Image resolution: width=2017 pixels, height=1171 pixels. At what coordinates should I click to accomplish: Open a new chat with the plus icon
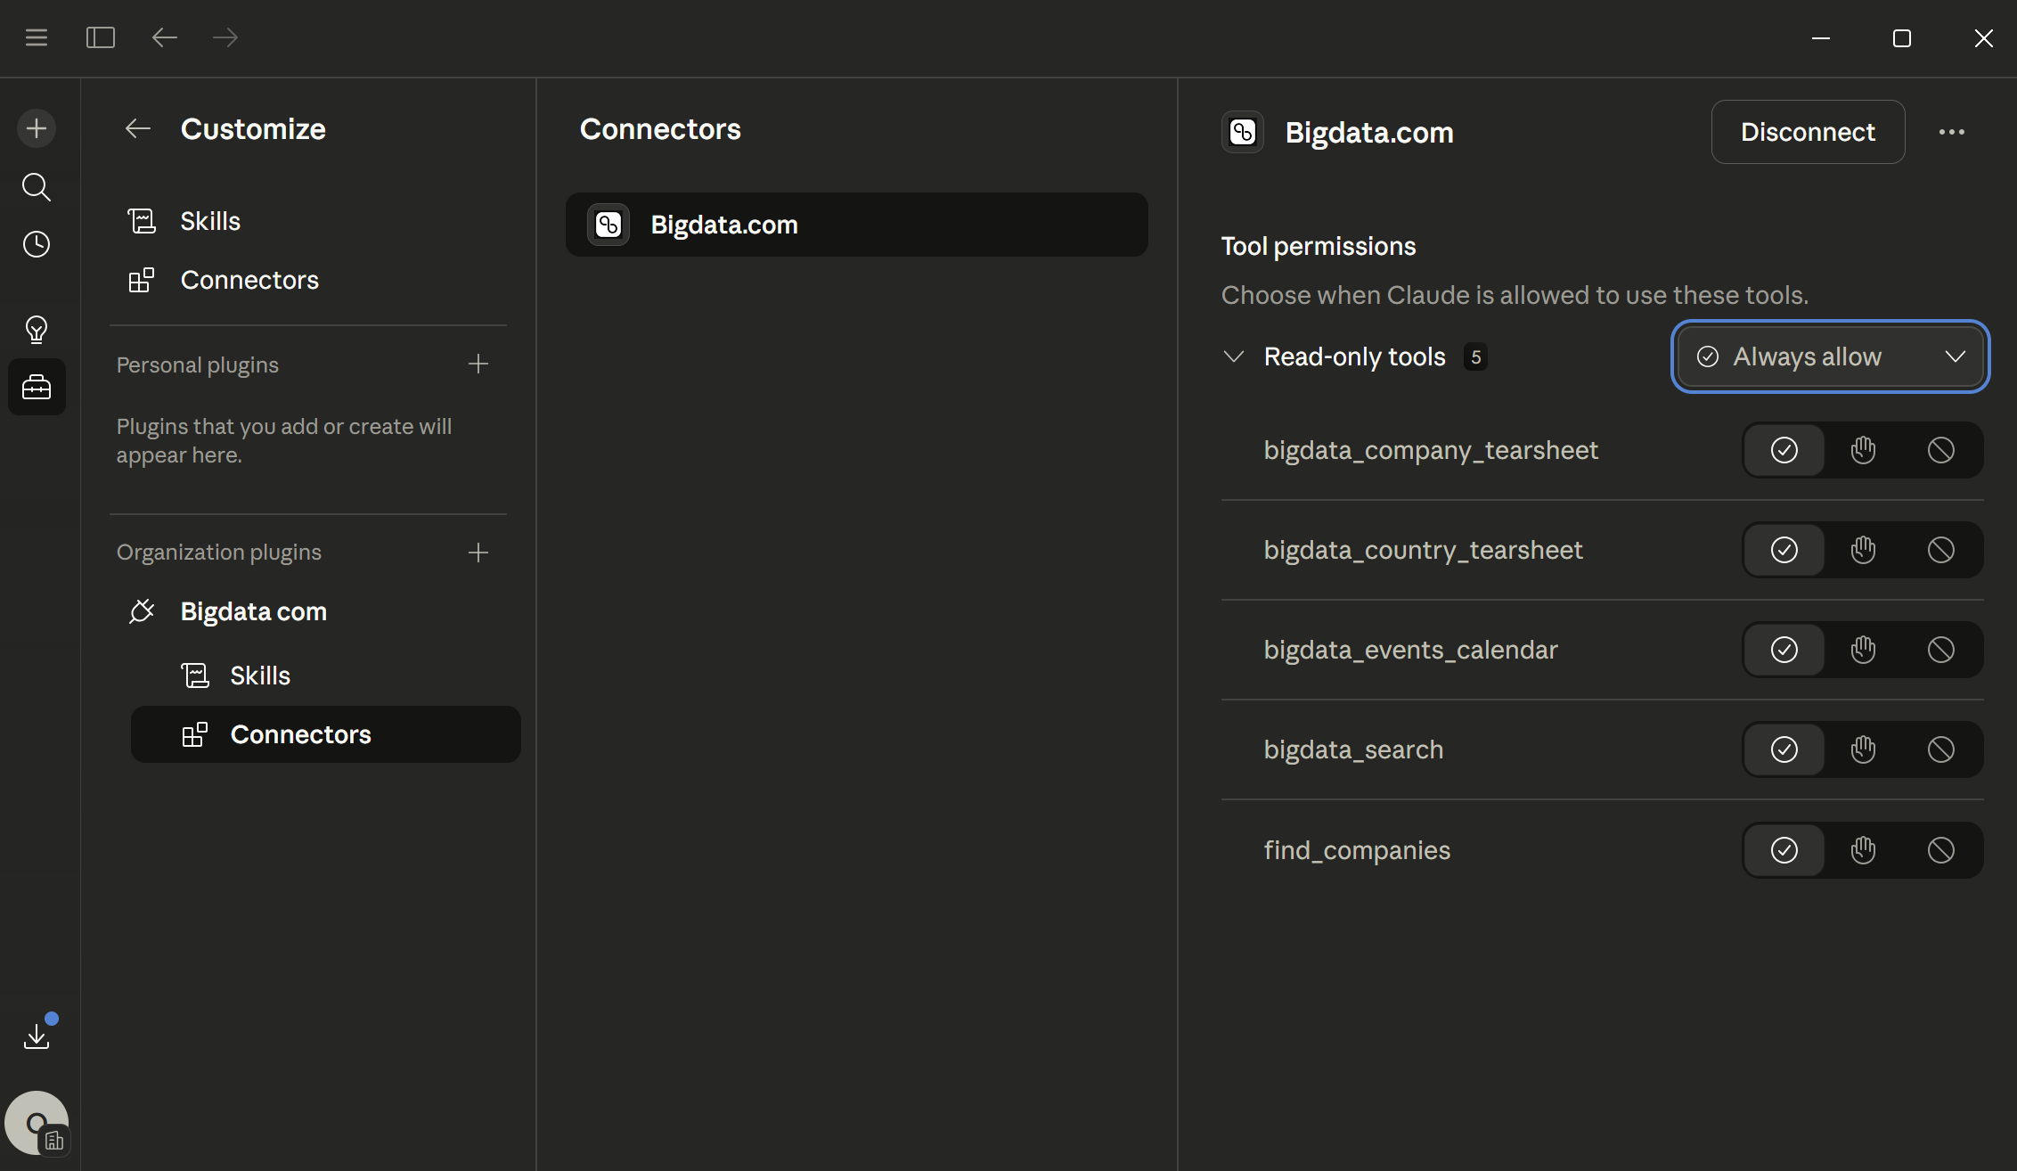(x=37, y=127)
